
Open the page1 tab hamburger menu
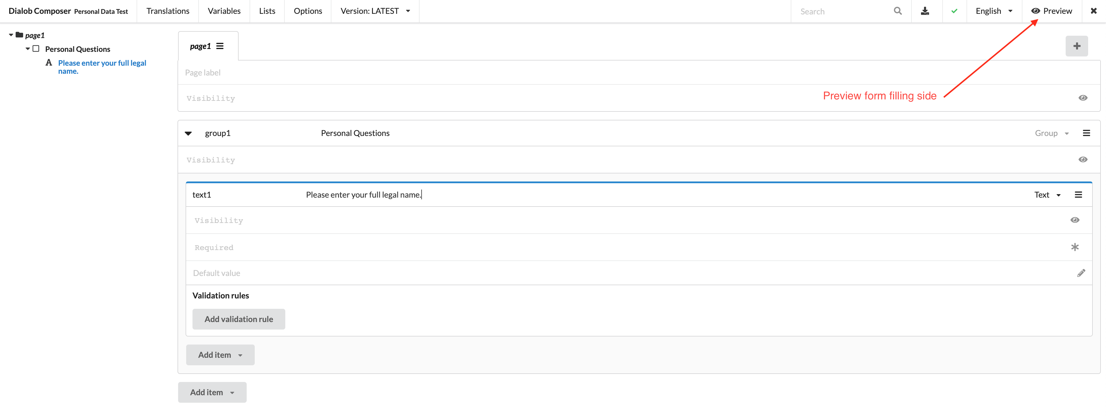219,46
